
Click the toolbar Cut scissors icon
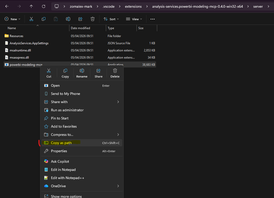tap(31, 19)
